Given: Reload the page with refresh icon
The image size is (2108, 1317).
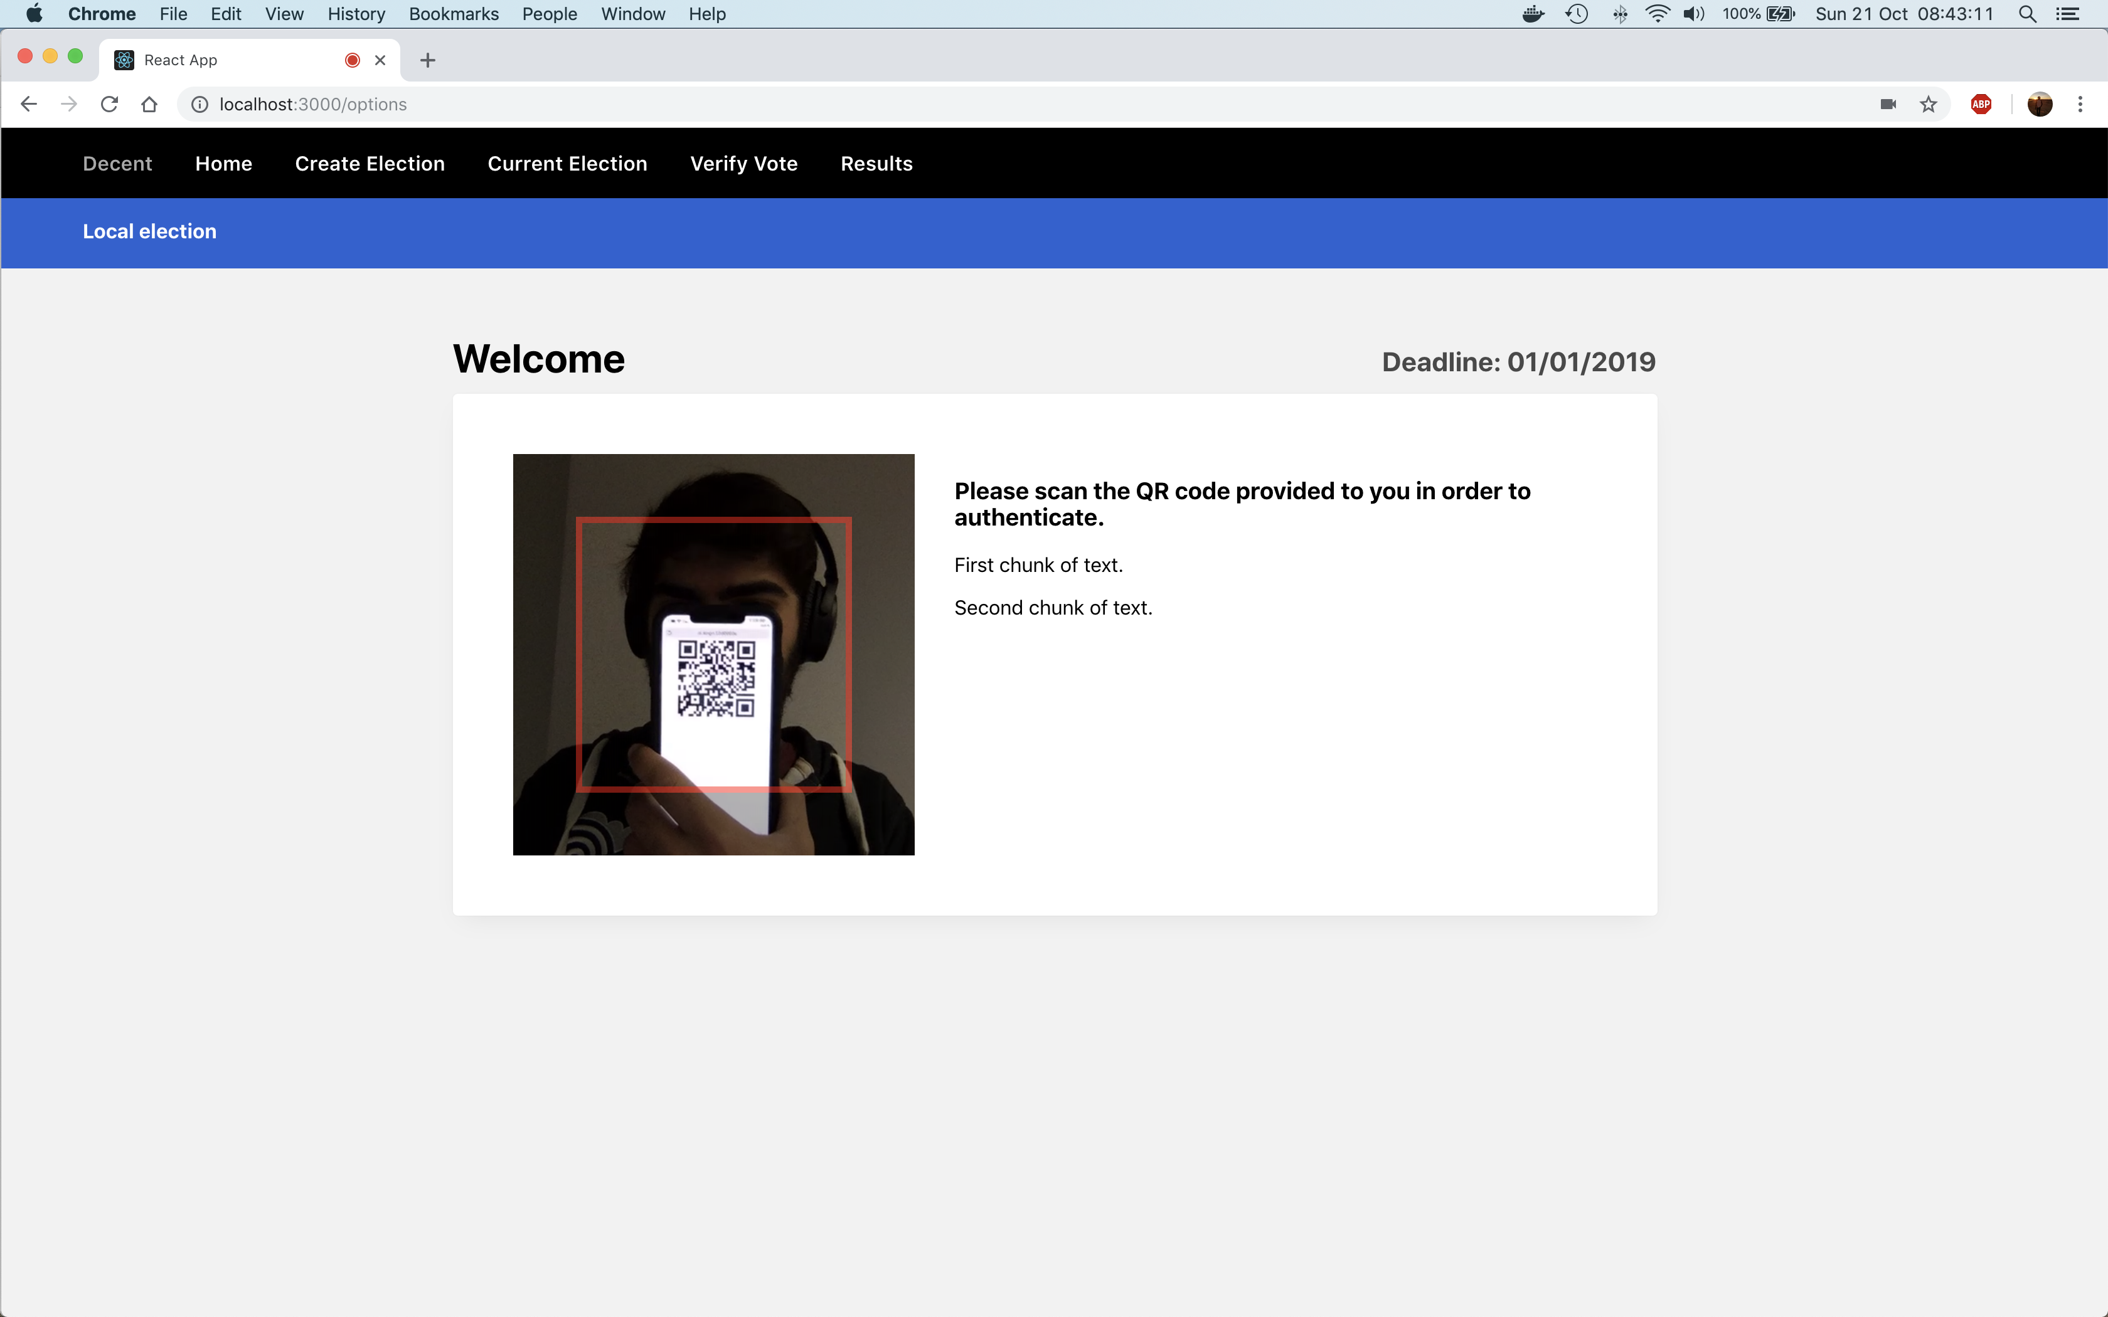Looking at the screenshot, I should point(109,105).
